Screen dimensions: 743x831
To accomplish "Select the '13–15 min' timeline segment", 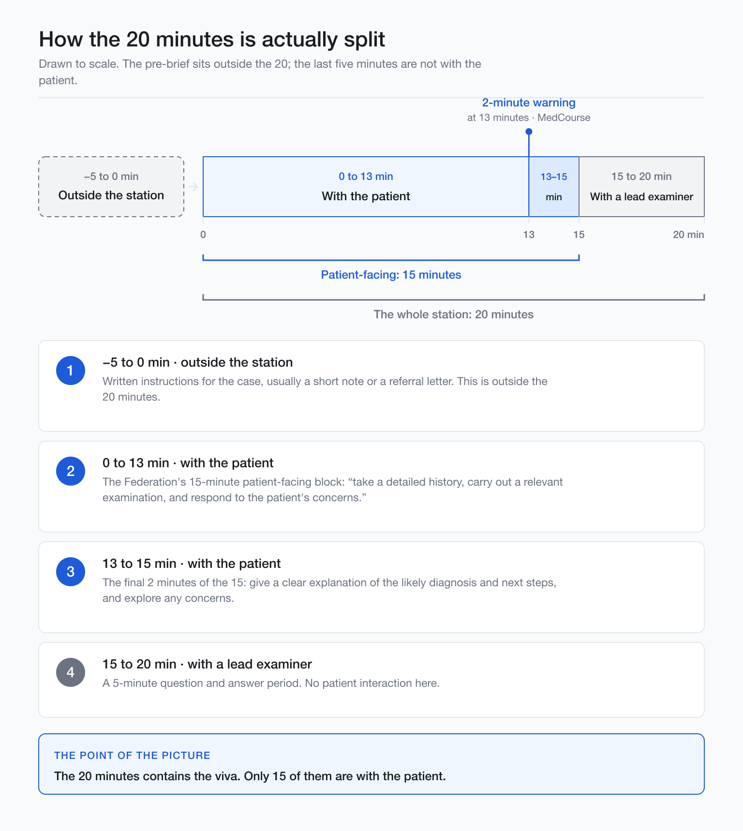I will (554, 187).
